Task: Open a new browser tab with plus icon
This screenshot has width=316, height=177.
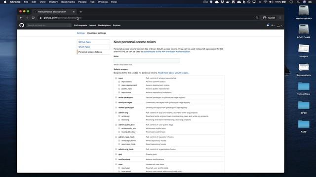Action: (81, 12)
